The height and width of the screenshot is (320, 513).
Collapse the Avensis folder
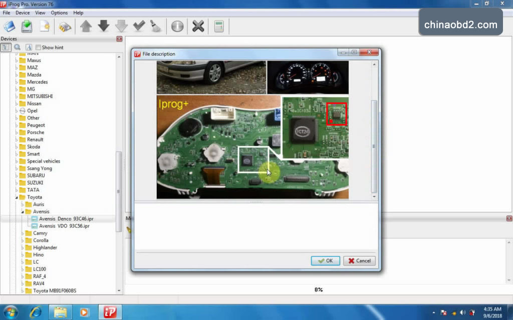pyautogui.click(x=23, y=211)
